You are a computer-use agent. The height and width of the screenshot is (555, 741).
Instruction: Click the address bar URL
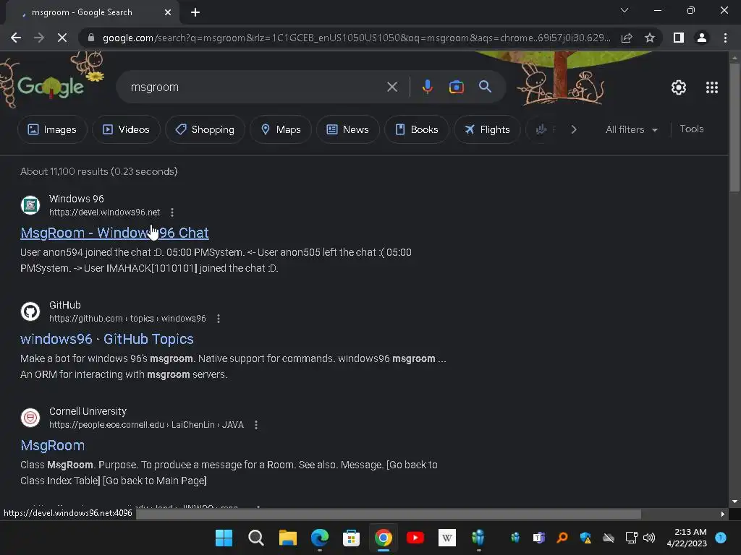pyautogui.click(x=356, y=38)
